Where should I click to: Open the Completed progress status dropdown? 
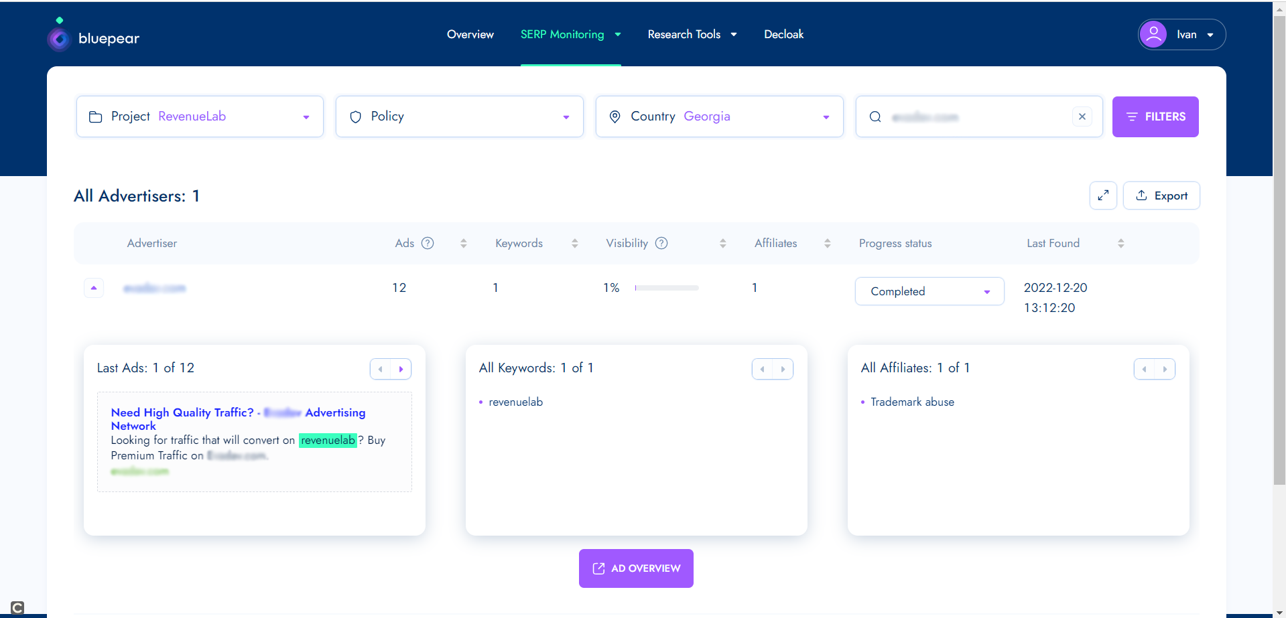click(929, 291)
